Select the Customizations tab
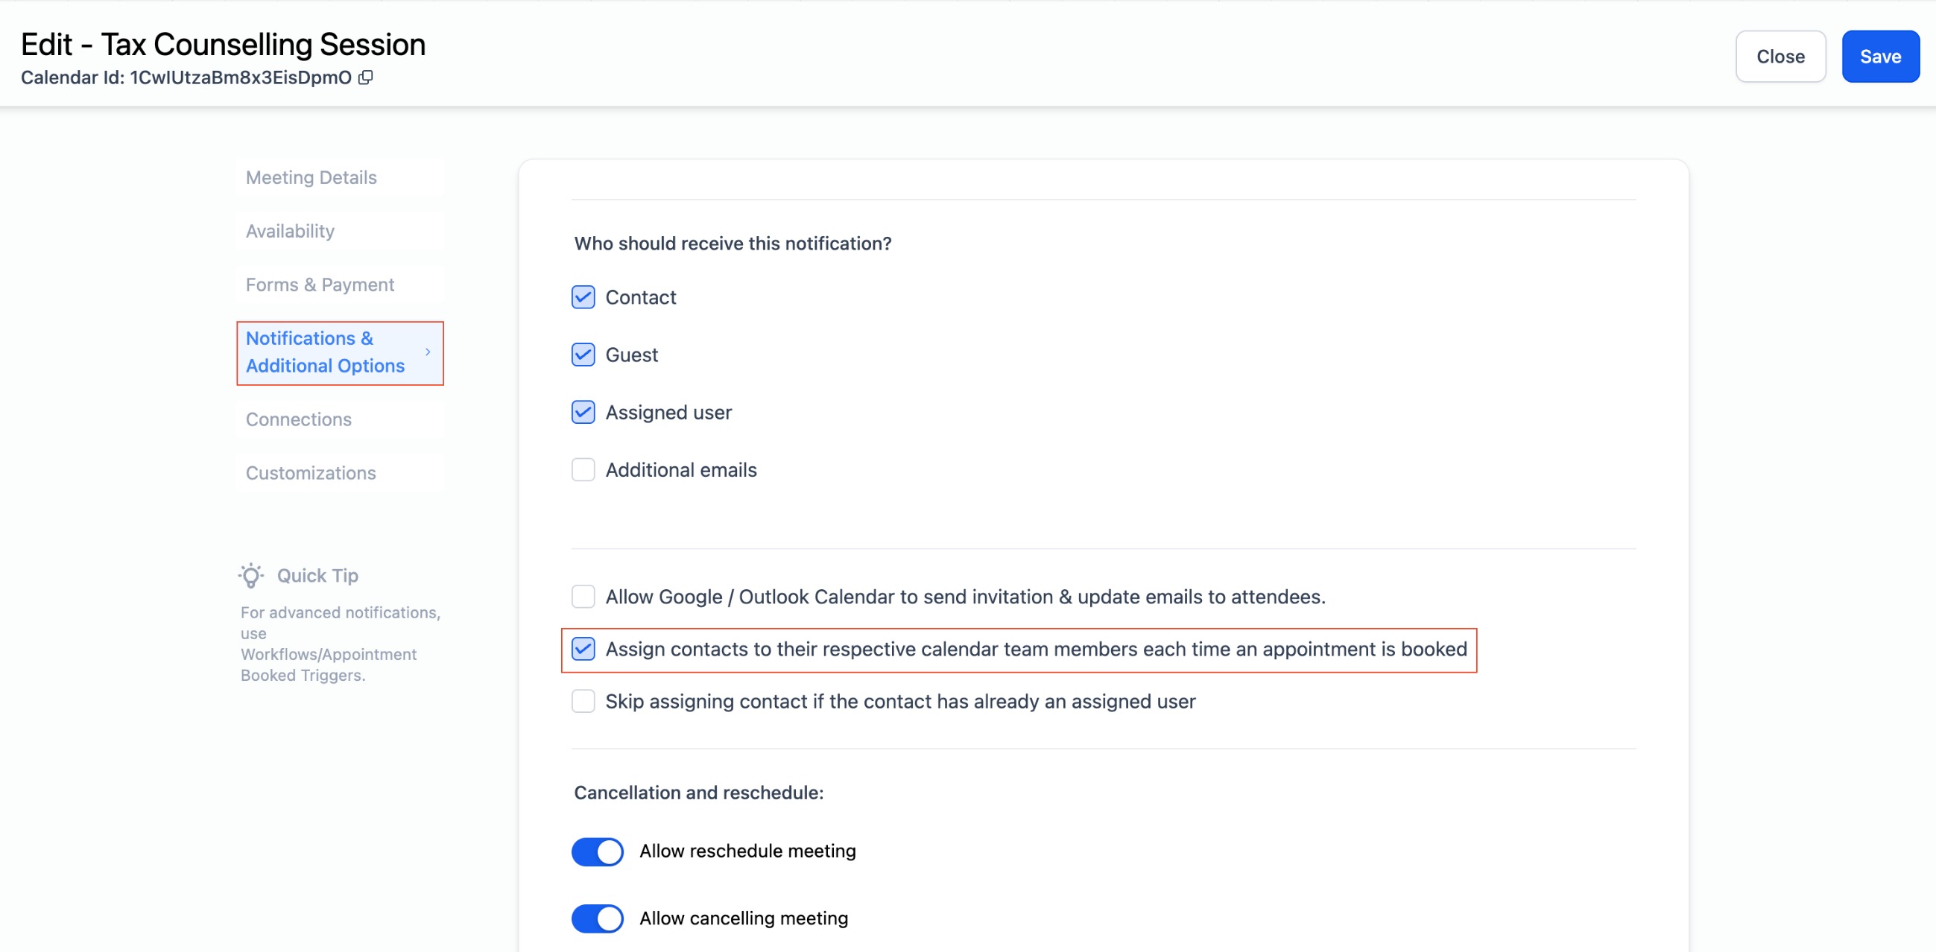The image size is (1936, 952). tap(311, 472)
